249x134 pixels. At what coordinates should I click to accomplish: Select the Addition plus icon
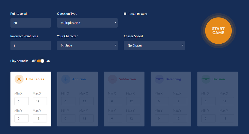66,79
